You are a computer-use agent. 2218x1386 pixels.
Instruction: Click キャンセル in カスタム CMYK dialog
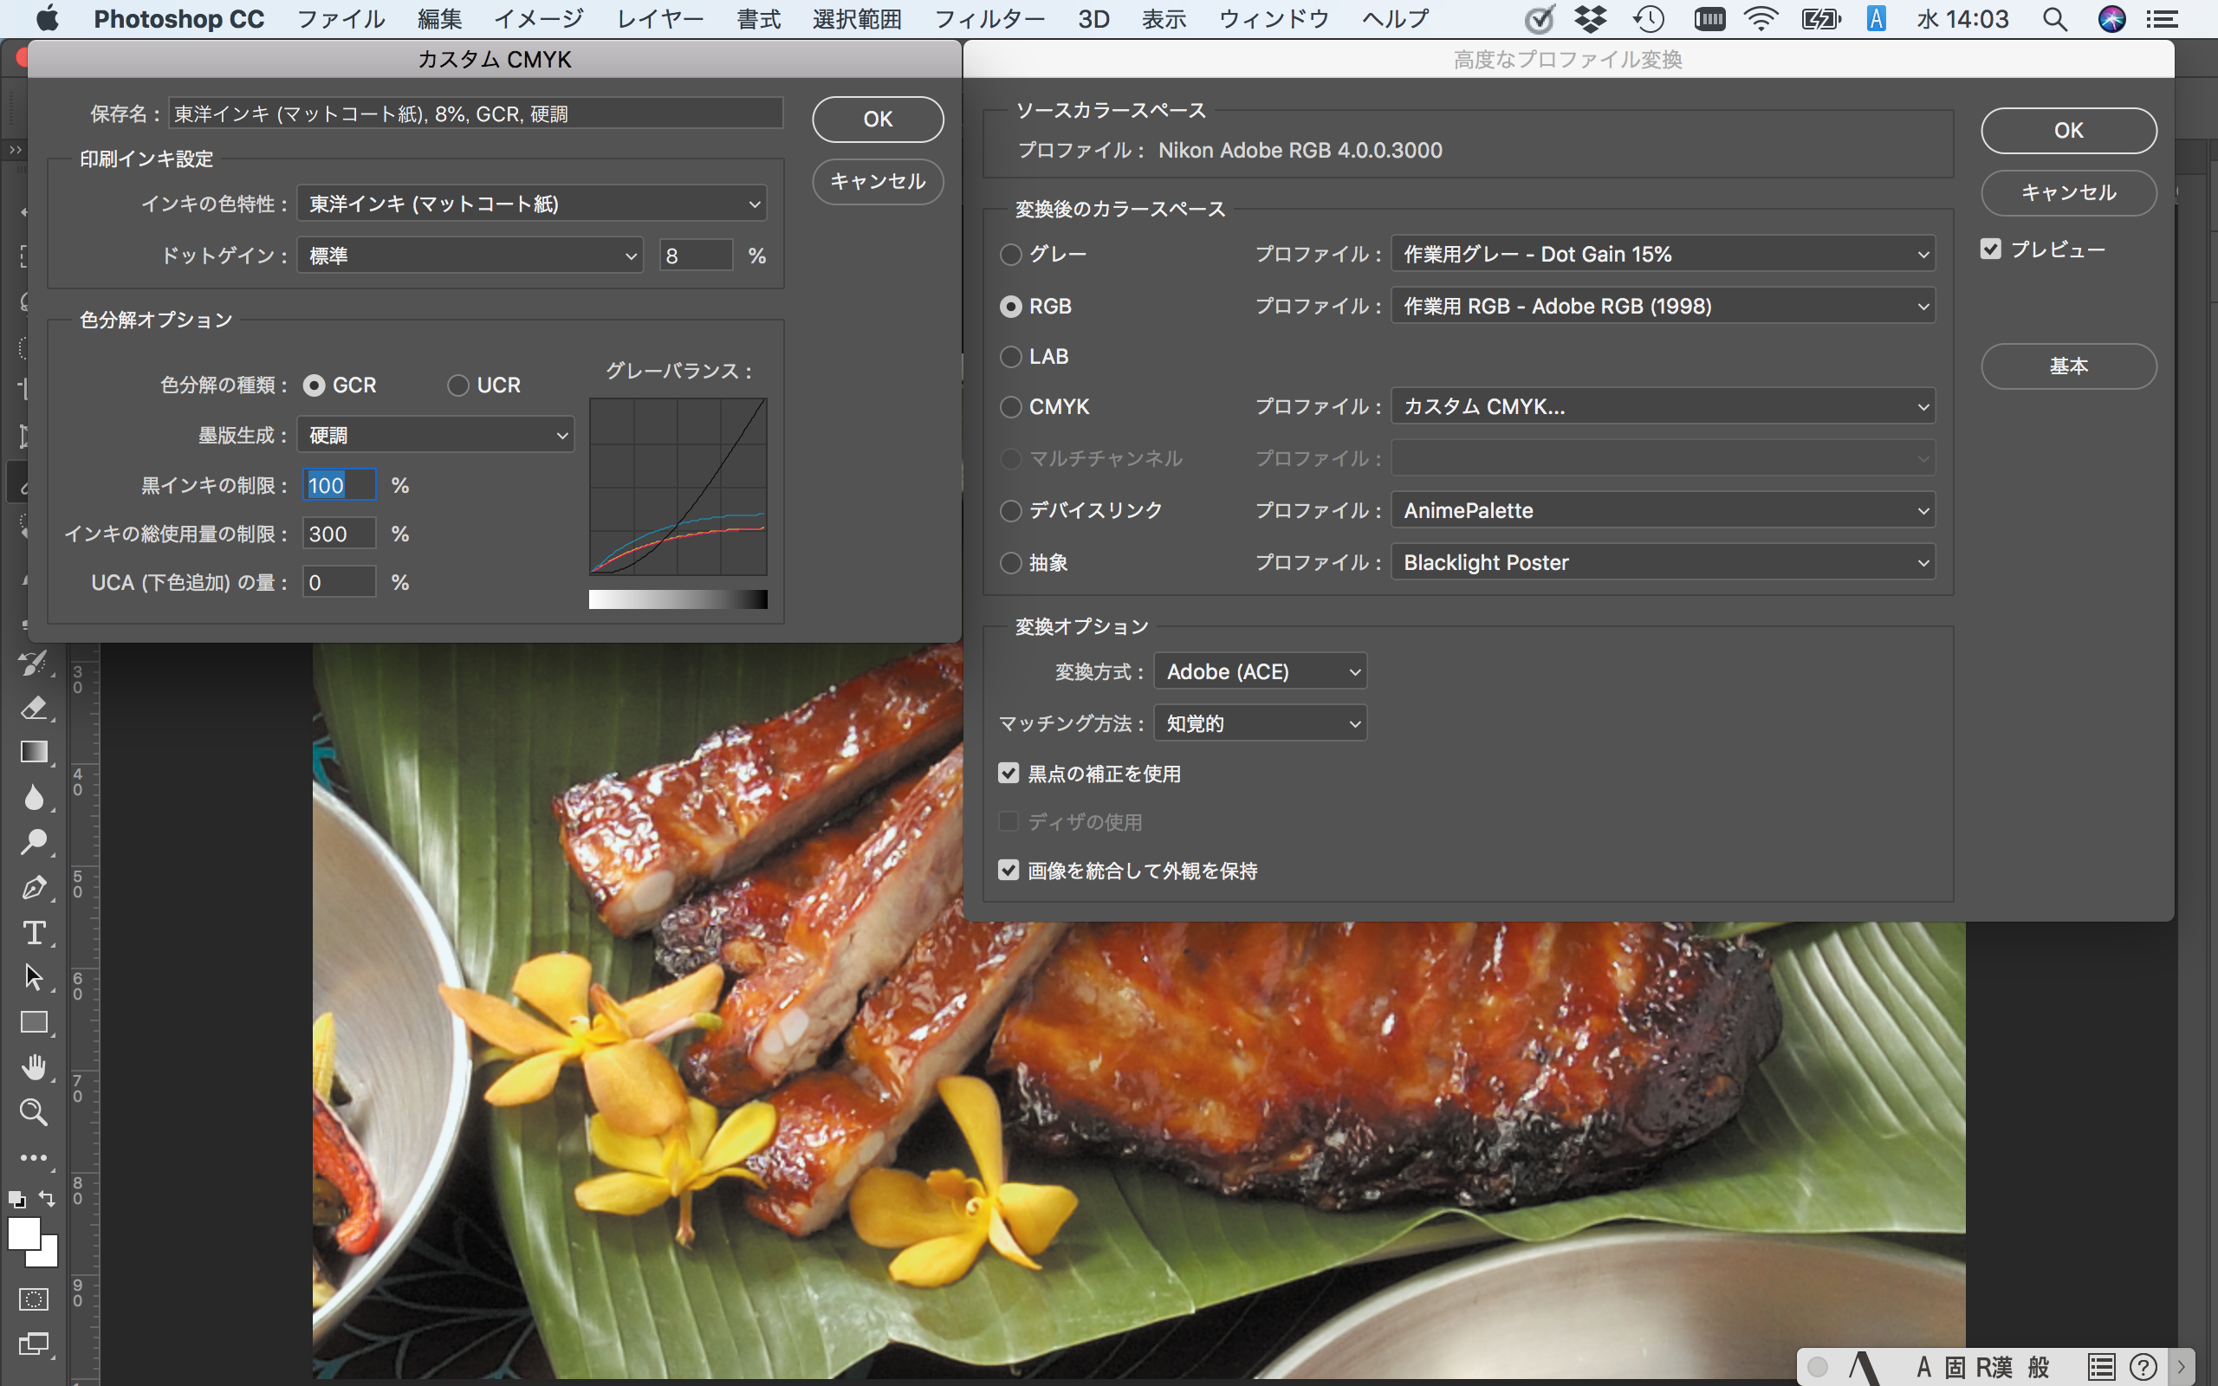pos(877,182)
